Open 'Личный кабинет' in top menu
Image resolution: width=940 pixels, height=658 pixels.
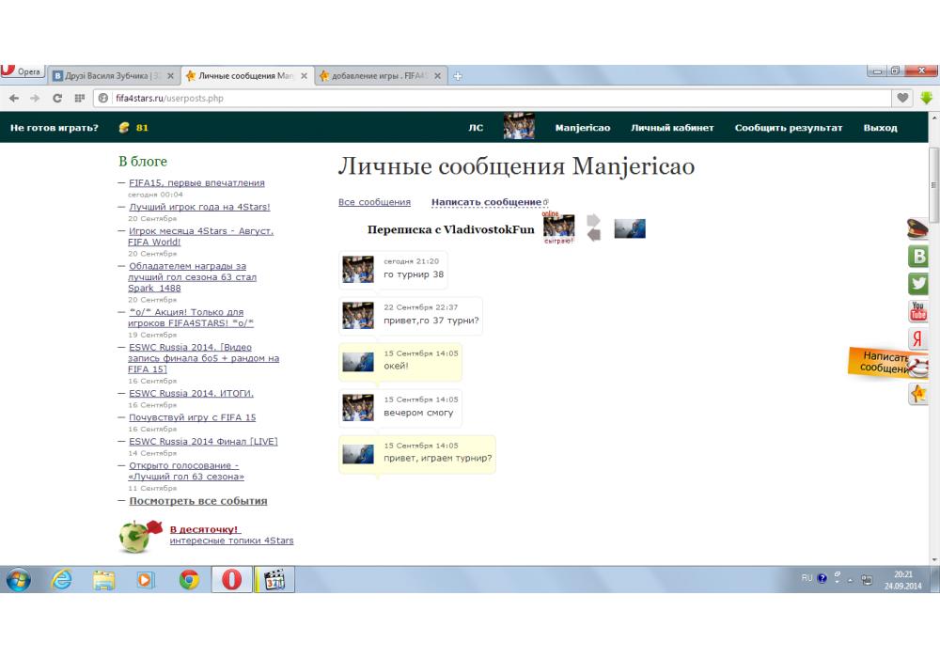(672, 128)
